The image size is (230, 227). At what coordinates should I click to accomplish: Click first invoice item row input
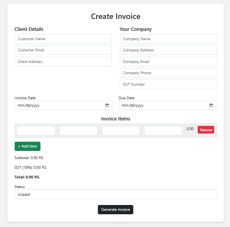[x=36, y=130]
